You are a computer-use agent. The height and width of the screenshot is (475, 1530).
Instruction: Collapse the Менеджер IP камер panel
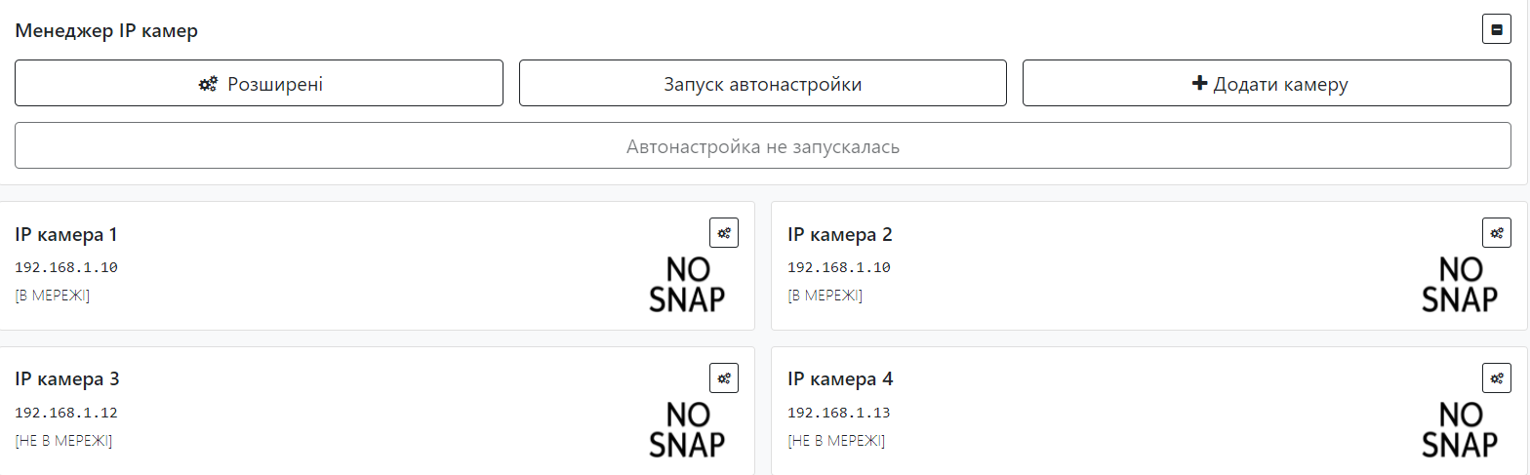coord(1496,30)
